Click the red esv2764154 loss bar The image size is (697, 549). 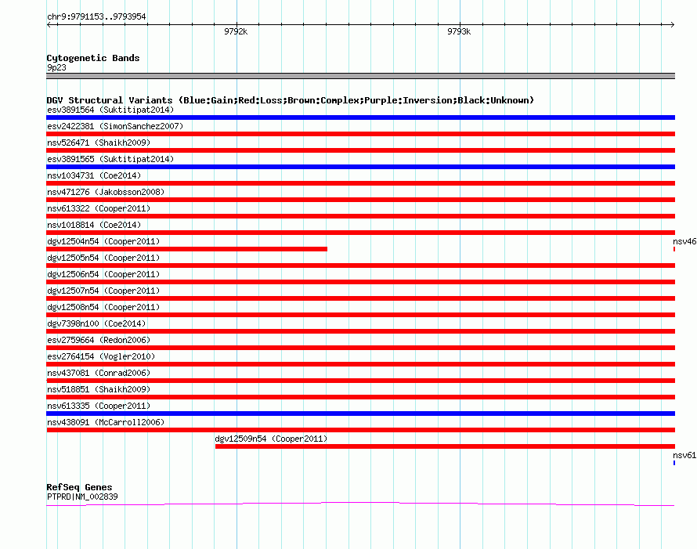[x=360, y=364]
